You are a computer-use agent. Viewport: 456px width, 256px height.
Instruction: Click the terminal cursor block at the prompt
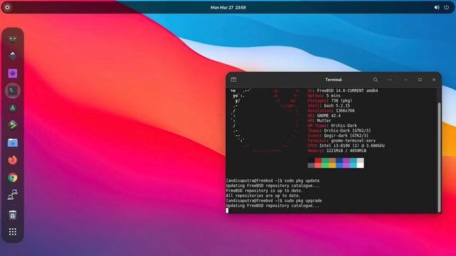(227, 210)
